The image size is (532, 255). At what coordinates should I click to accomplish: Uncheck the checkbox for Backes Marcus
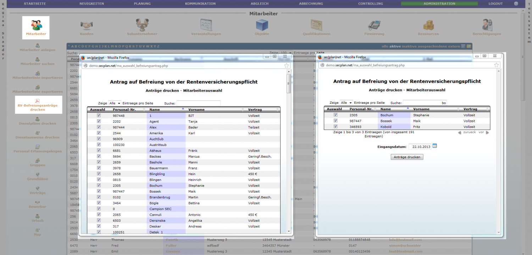point(99,156)
